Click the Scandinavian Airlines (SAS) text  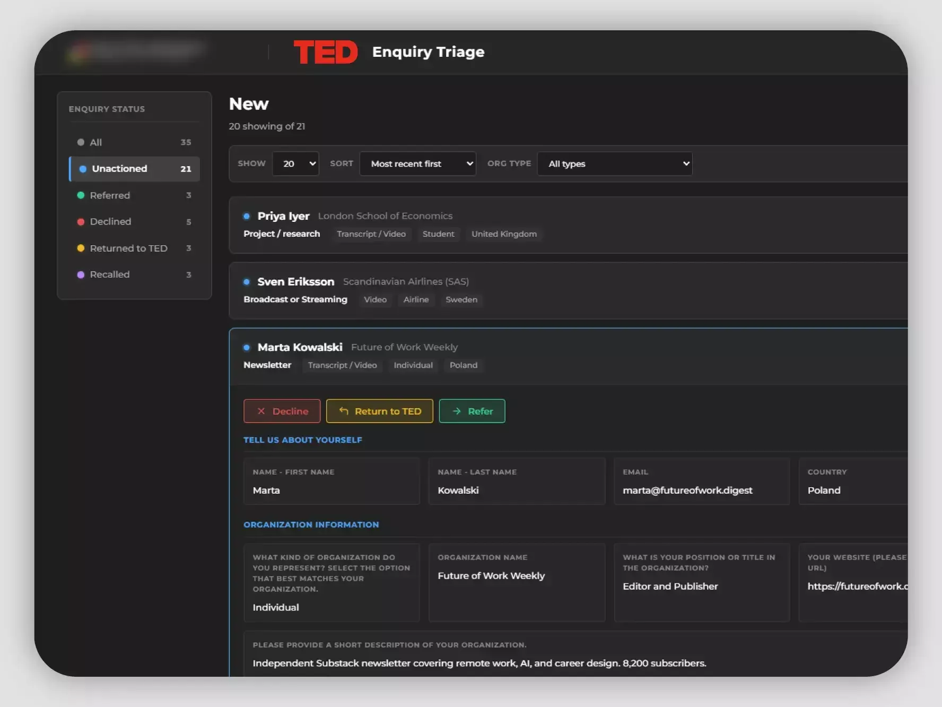[406, 282]
